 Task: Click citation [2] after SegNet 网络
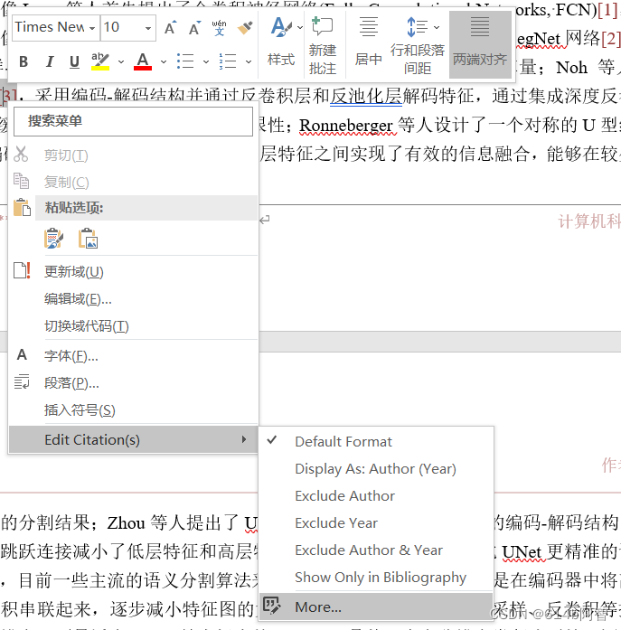click(610, 39)
